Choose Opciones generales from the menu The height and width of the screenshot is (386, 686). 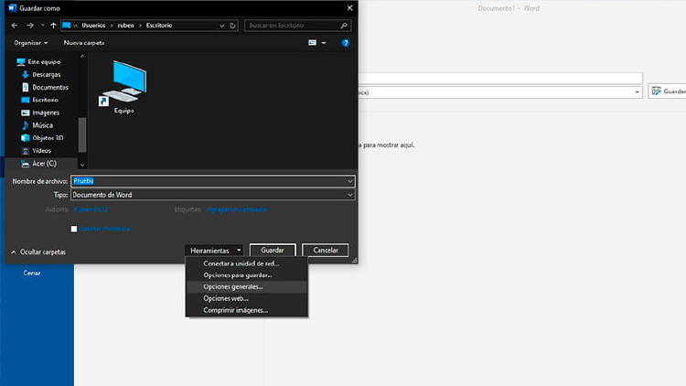(232, 286)
